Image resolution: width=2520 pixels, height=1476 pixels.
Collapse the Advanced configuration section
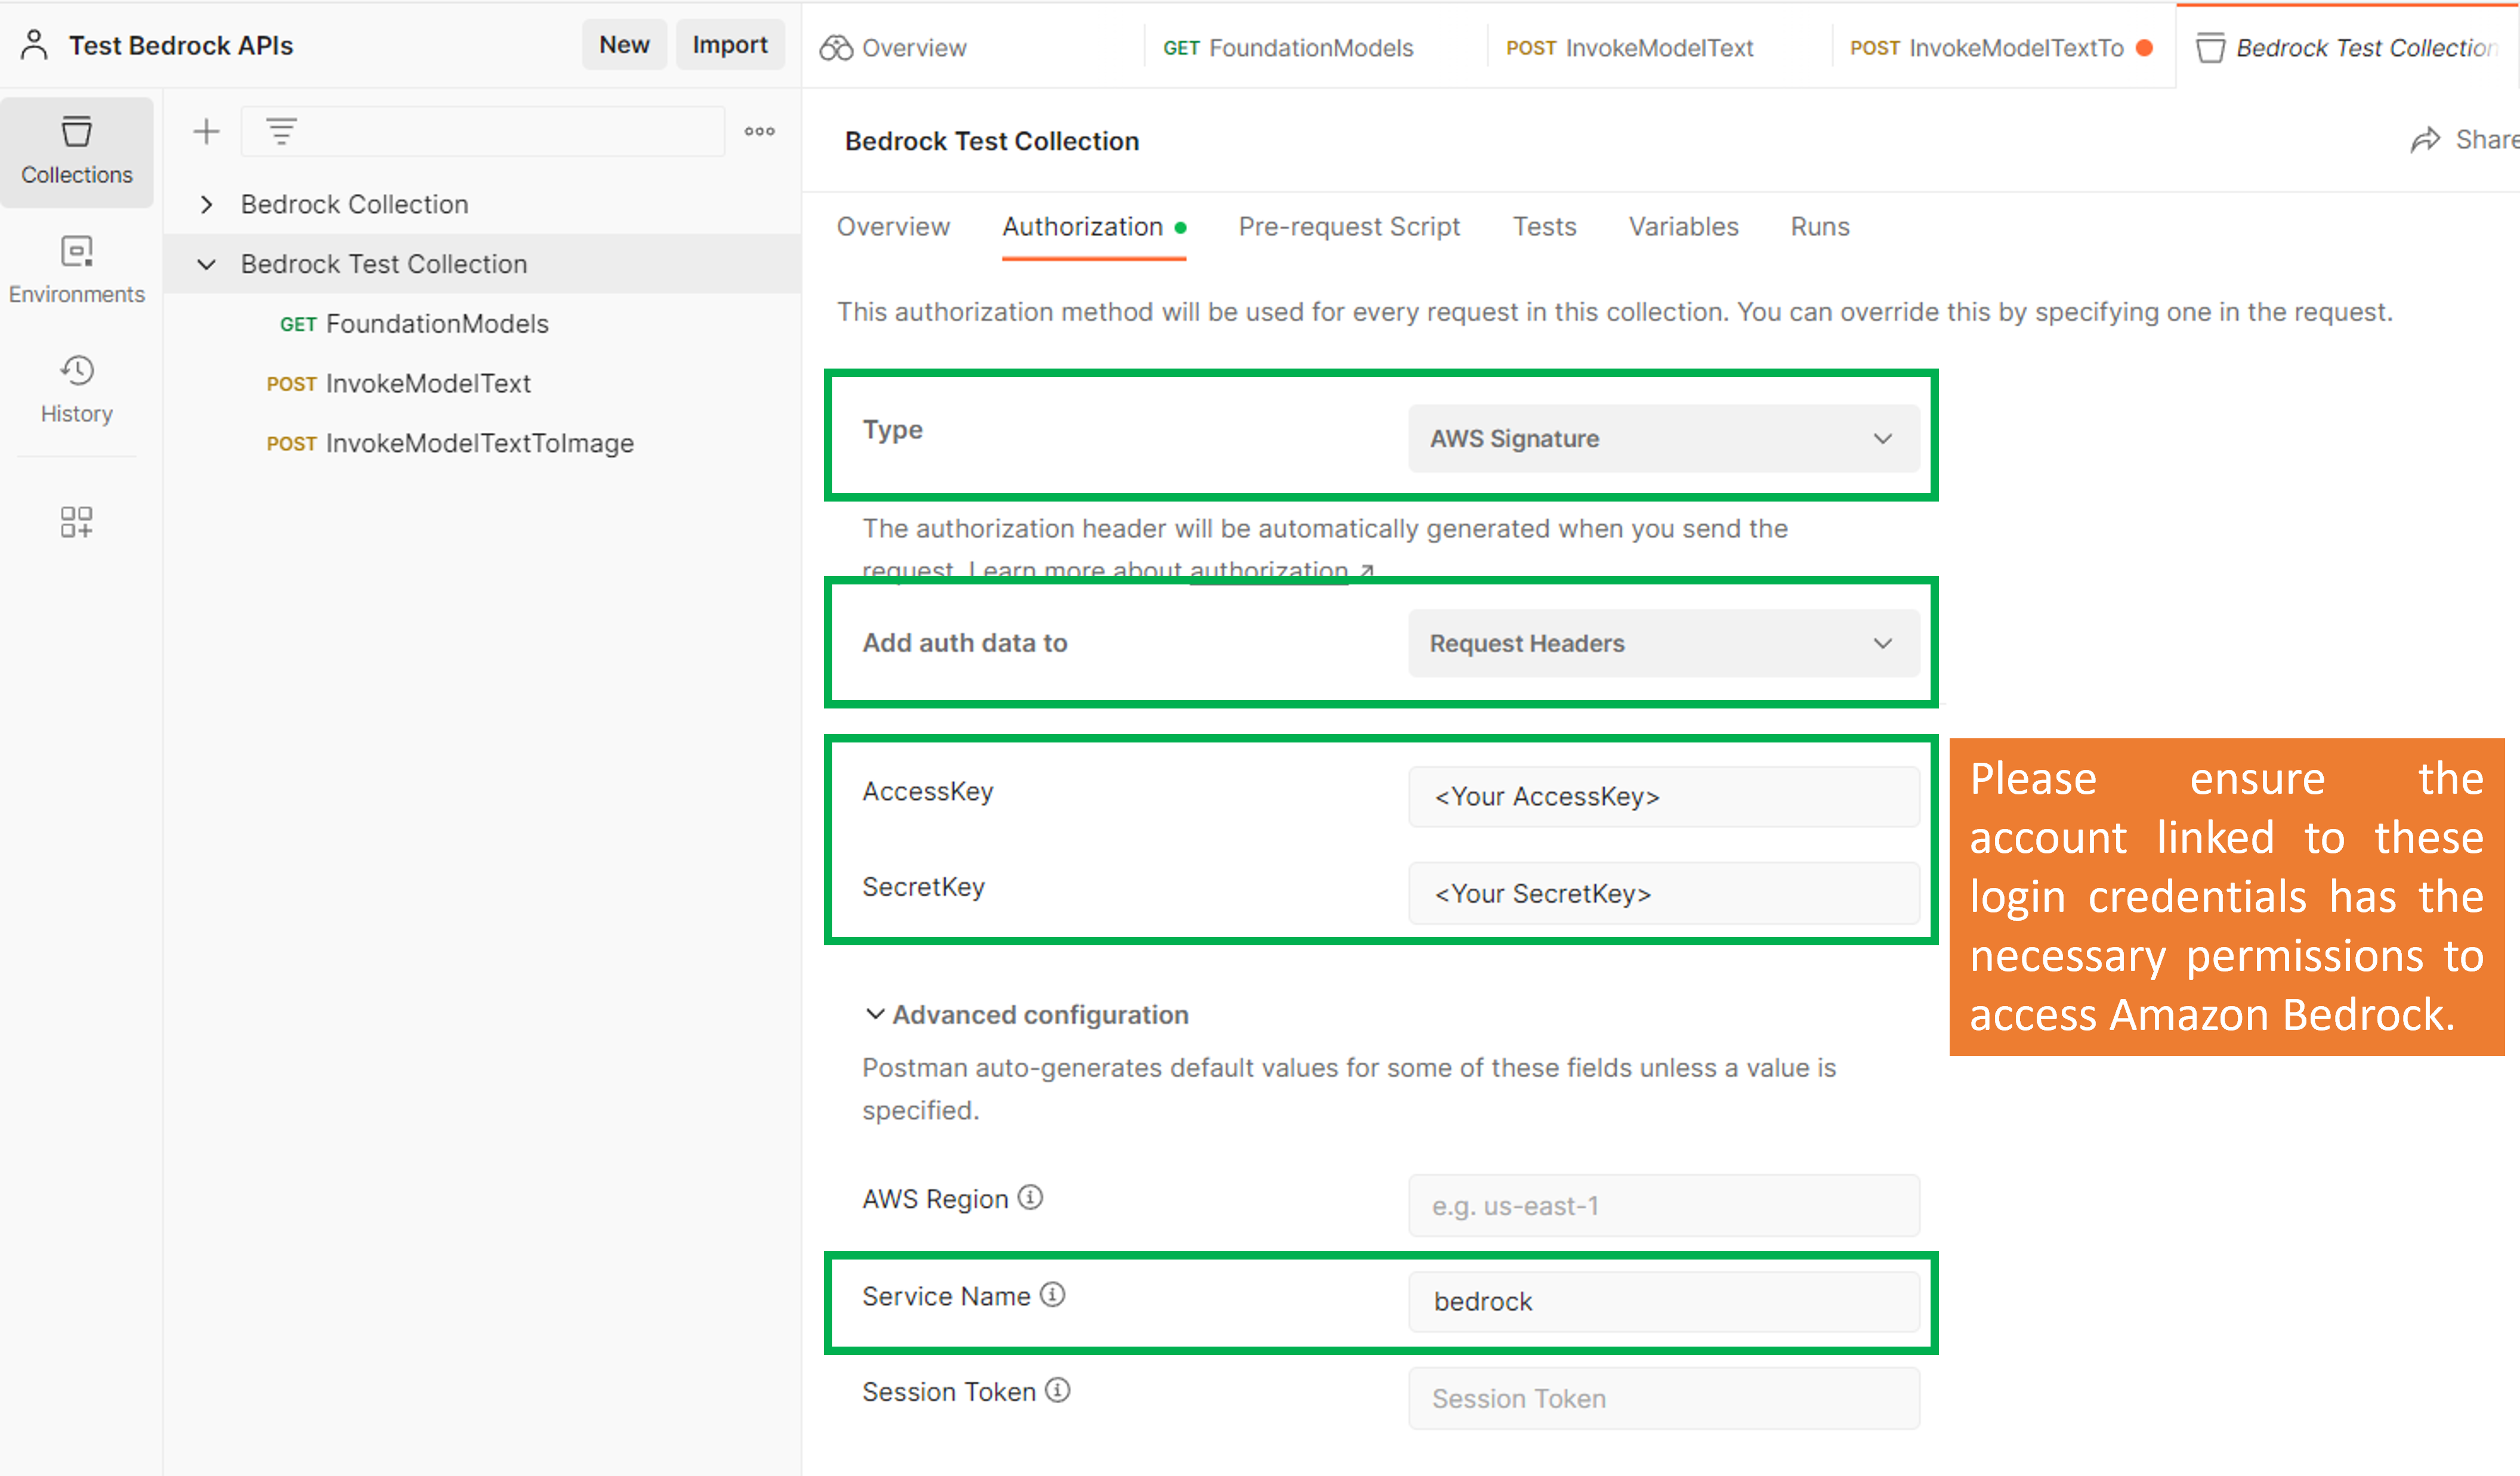pos(875,1014)
